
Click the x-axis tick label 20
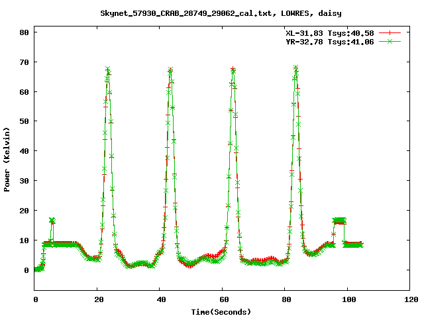99,299
